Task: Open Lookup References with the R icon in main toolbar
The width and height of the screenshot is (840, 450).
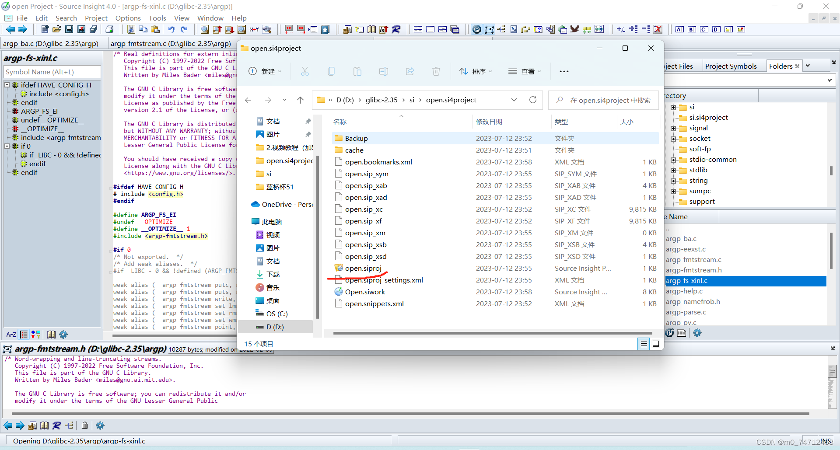Action: pyautogui.click(x=396, y=29)
